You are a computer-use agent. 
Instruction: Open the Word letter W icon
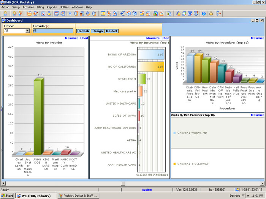[x=190, y=14]
